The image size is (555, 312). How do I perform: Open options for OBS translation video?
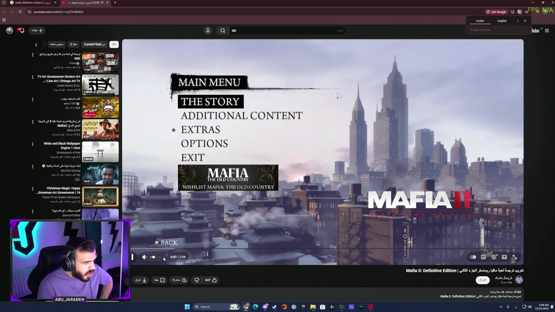pyautogui.click(x=33, y=55)
